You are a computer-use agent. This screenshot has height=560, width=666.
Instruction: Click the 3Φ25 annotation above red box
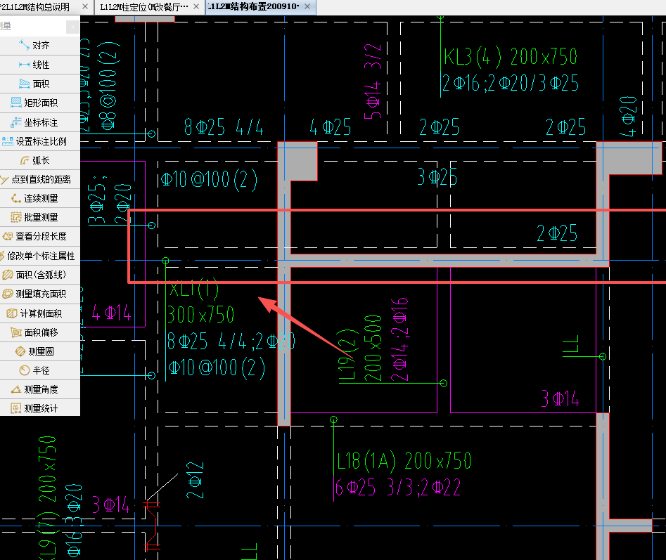(x=437, y=176)
